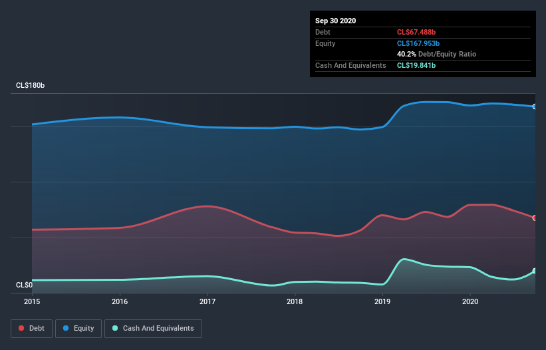Select the Equity endpoint marker on chart
Image resolution: width=546 pixels, height=350 pixels.
pos(535,106)
